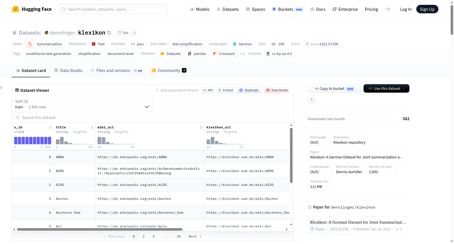This screenshot has height=244, width=454.
Task: Open the arxiv:2201.07198 tag
Action: click(322, 44)
